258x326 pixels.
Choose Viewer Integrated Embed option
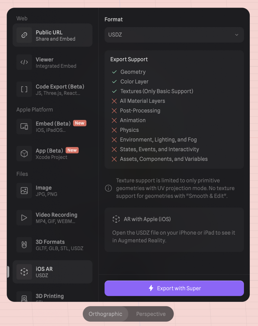[x=53, y=62]
